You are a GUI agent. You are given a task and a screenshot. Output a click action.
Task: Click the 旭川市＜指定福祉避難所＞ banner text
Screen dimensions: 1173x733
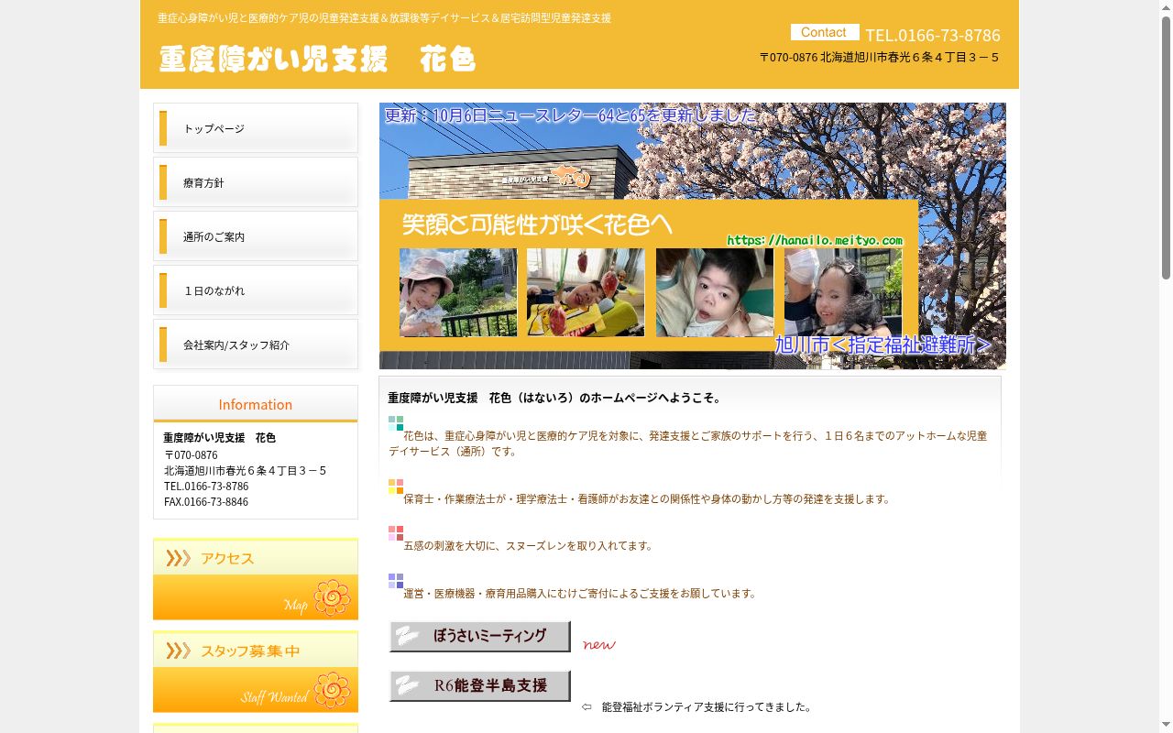883,345
